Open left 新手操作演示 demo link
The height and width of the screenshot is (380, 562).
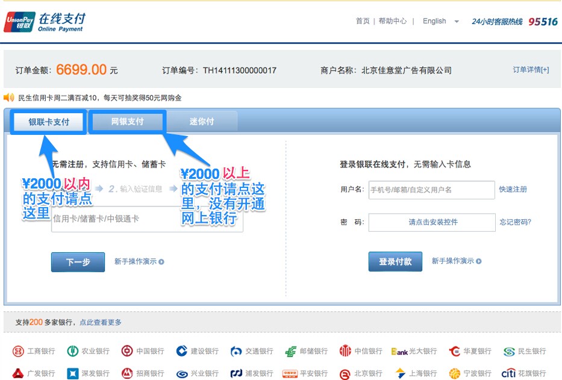(x=136, y=261)
